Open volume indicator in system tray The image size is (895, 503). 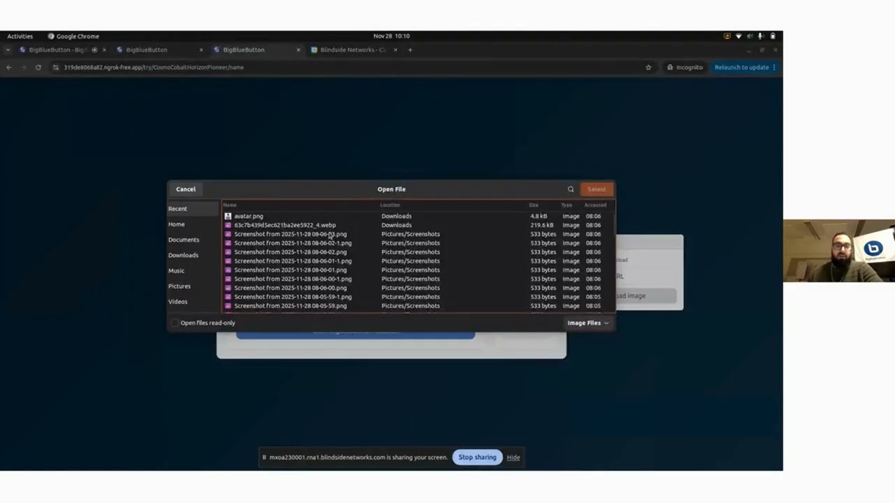point(750,36)
